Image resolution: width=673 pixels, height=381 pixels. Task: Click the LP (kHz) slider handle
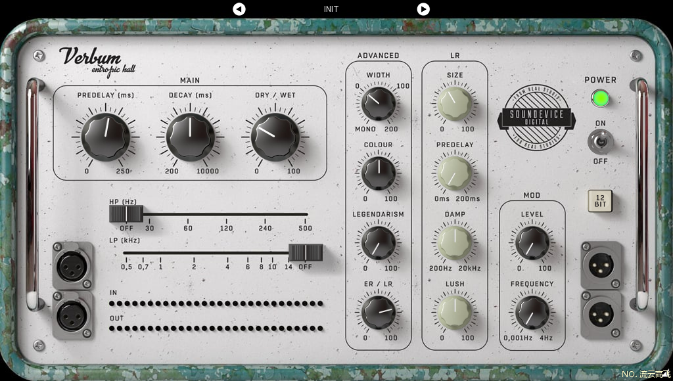pos(305,252)
